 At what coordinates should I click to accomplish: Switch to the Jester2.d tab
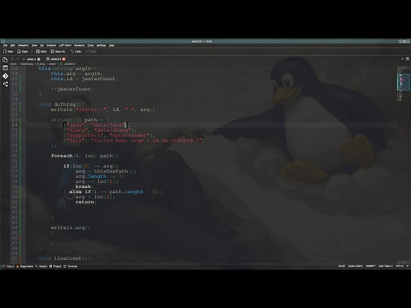pyautogui.click(x=55, y=59)
